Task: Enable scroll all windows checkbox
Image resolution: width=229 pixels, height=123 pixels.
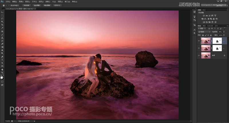Action: pyautogui.click(x=9, y=5)
